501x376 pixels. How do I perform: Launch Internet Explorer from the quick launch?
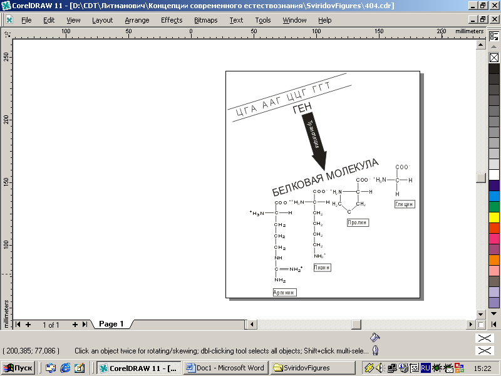click(x=65, y=368)
